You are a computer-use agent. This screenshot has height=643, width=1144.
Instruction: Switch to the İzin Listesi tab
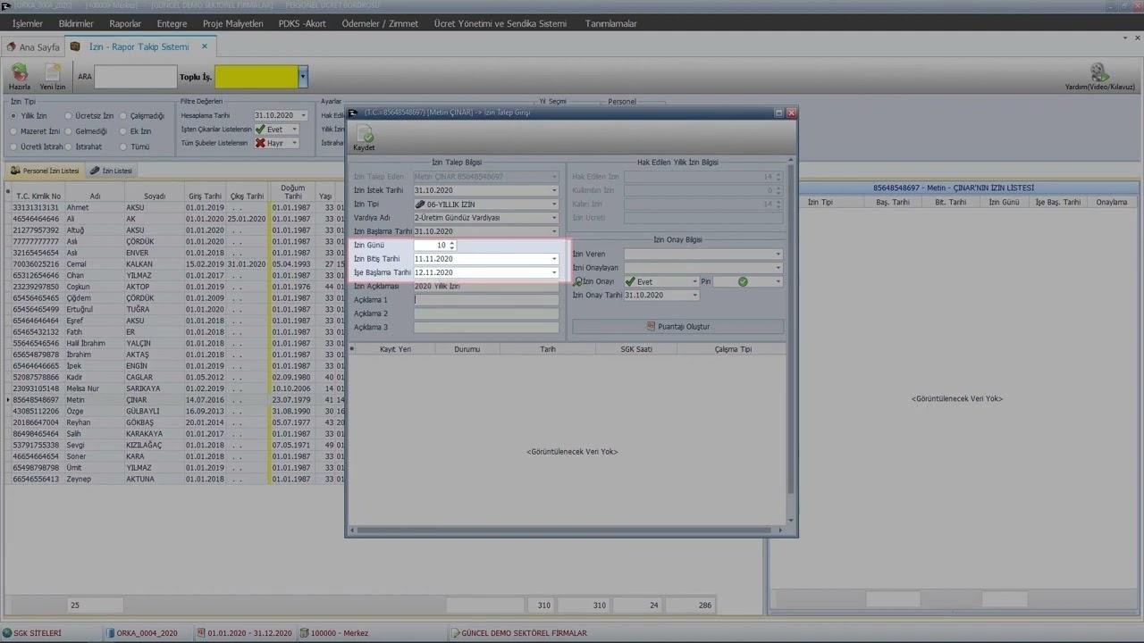click(111, 171)
